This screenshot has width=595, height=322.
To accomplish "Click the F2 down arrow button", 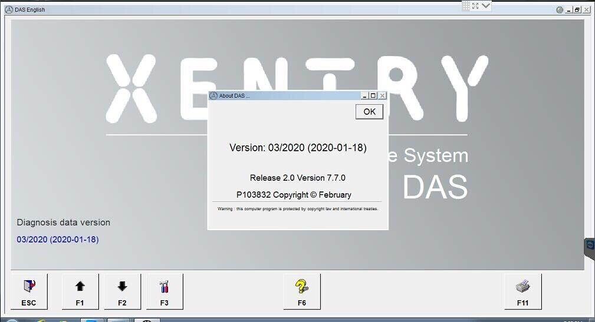I will pyautogui.click(x=122, y=292).
